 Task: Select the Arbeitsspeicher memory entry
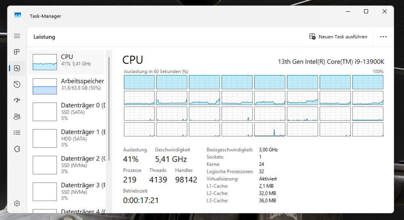67,87
